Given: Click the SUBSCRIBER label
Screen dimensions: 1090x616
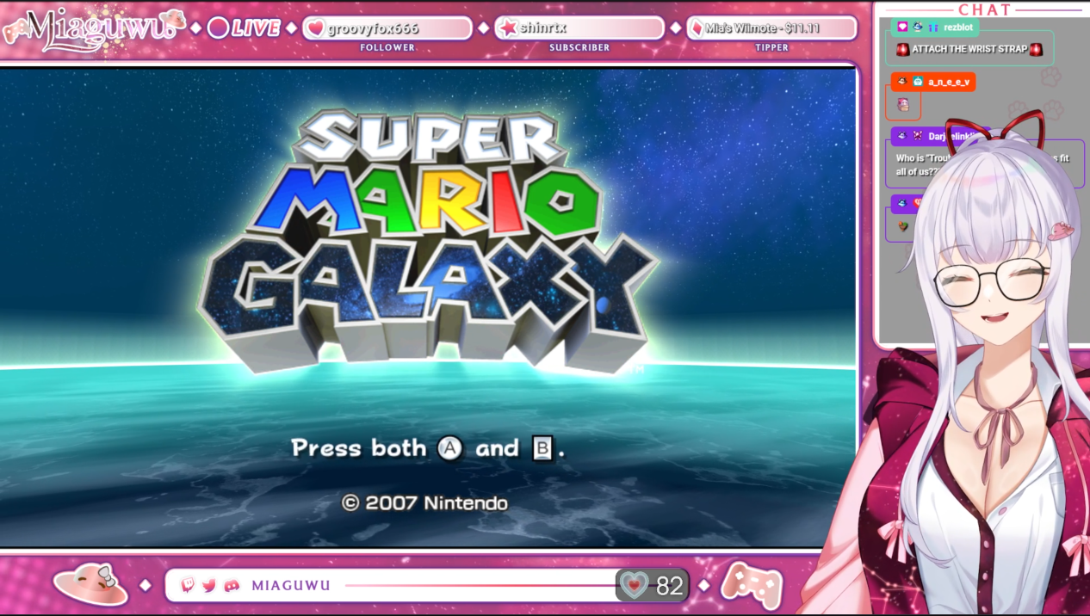Looking at the screenshot, I should pyautogui.click(x=579, y=47).
